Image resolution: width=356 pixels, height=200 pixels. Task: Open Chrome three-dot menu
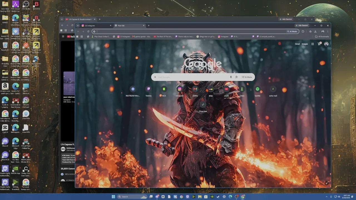pyautogui.click(x=328, y=31)
